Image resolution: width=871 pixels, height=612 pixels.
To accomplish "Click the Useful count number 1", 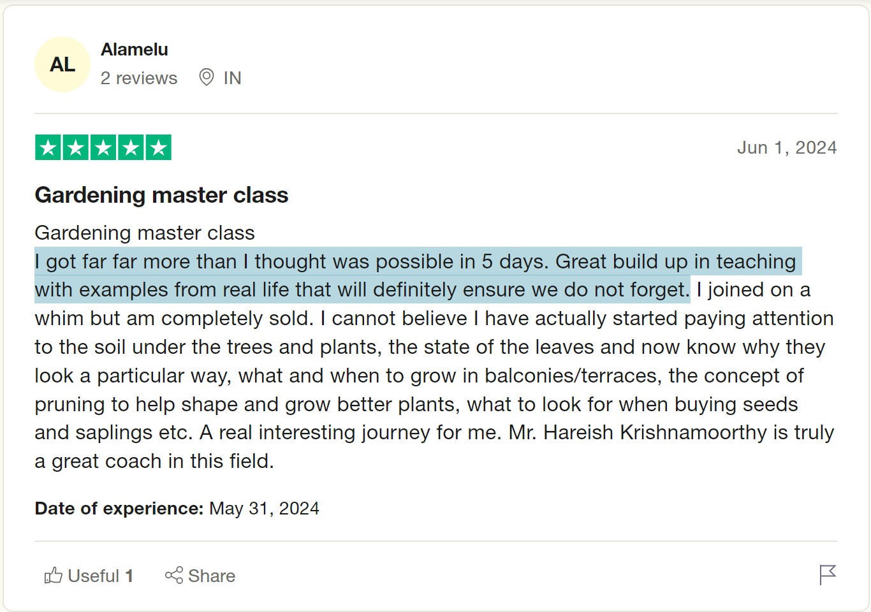I will (129, 576).
